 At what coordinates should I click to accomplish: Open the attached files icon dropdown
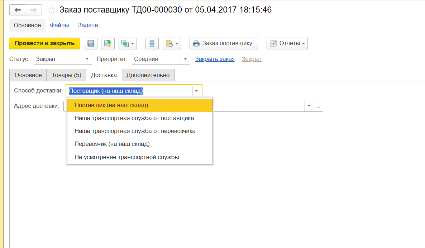coord(172,43)
